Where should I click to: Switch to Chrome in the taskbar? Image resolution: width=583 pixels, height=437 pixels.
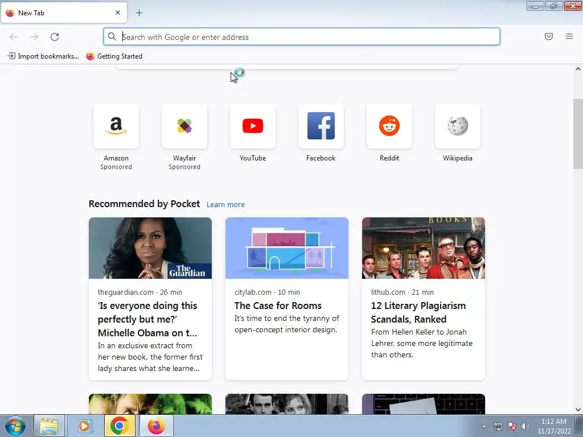coord(120,426)
